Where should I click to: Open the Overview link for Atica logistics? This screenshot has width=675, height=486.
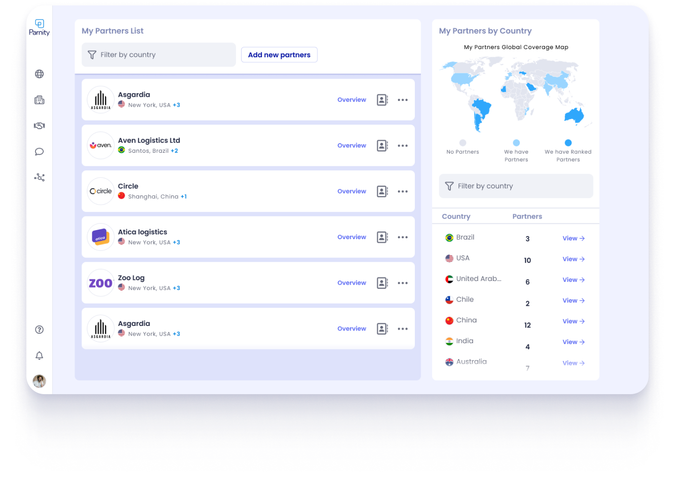[x=352, y=237]
